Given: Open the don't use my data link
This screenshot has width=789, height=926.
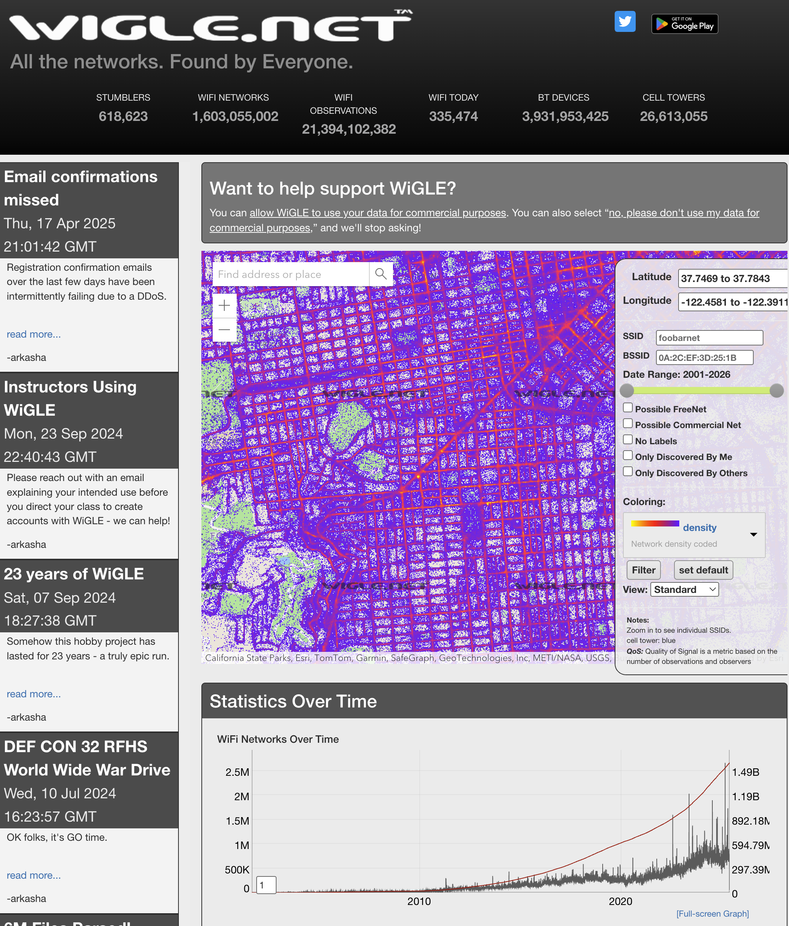Looking at the screenshot, I should point(484,220).
